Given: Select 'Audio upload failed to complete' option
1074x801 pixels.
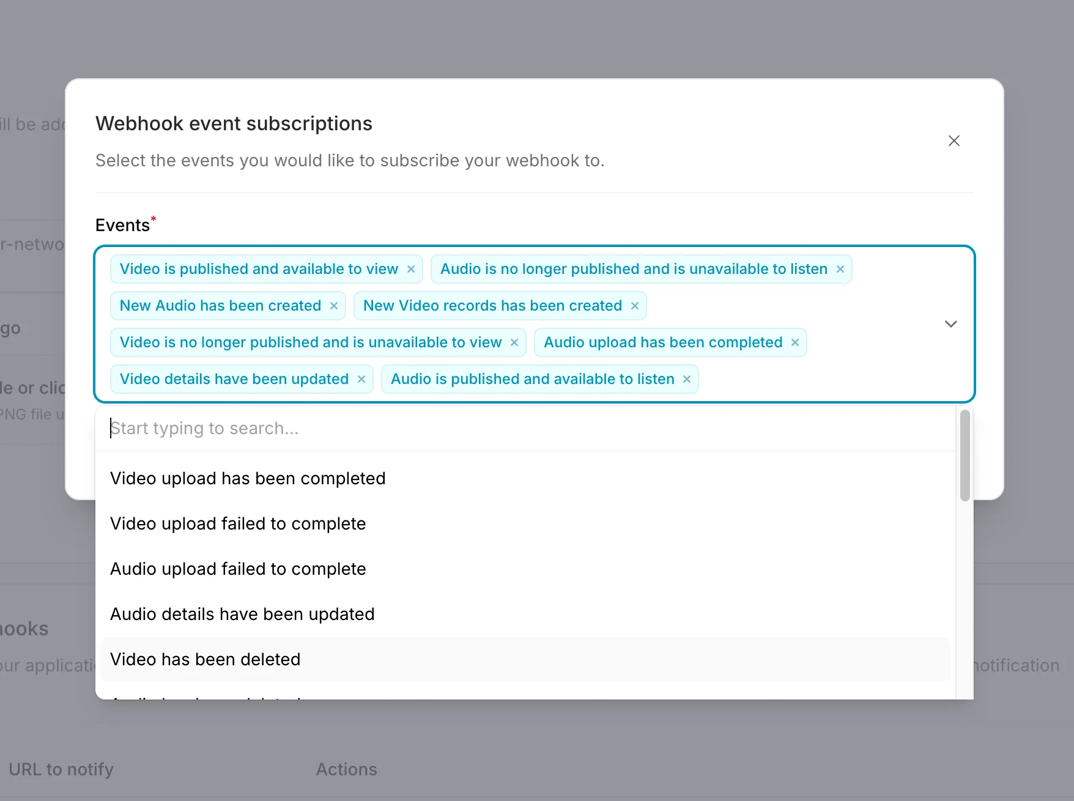Looking at the screenshot, I should coord(238,569).
